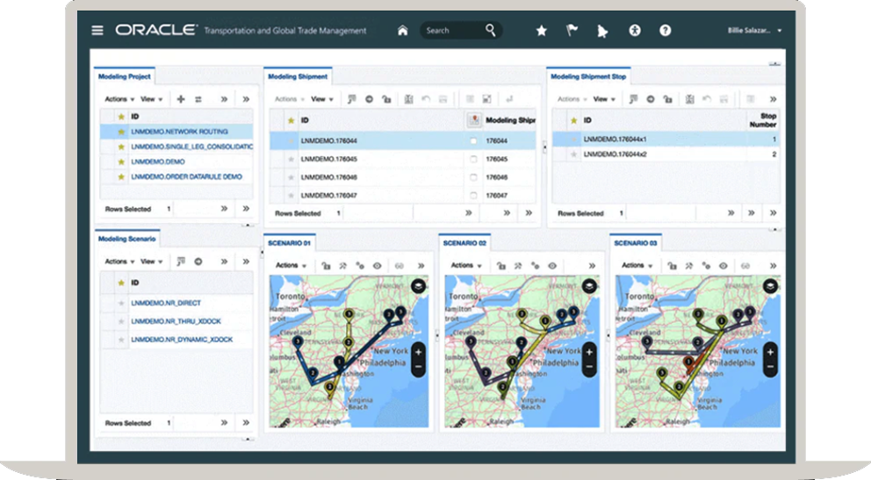
Task: Tick checkbox in row LNMDEMO.176047
Action: tap(473, 196)
